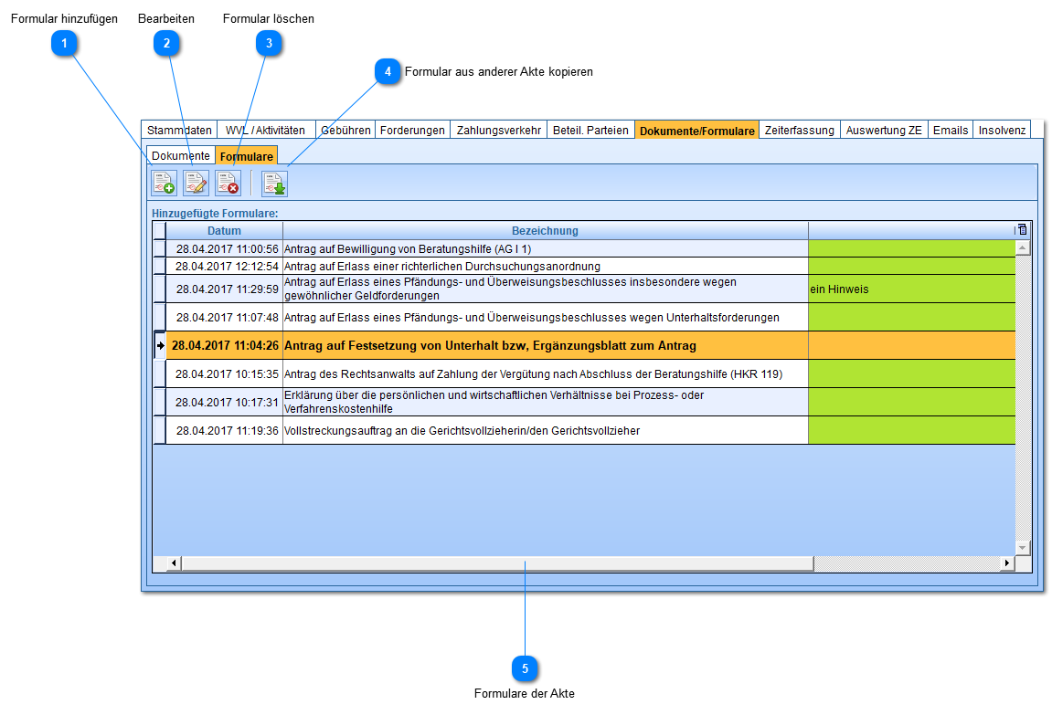Click the edit form (Bearbeiten) pencil icon
This screenshot has width=1052, height=715.
pyautogui.click(x=196, y=184)
